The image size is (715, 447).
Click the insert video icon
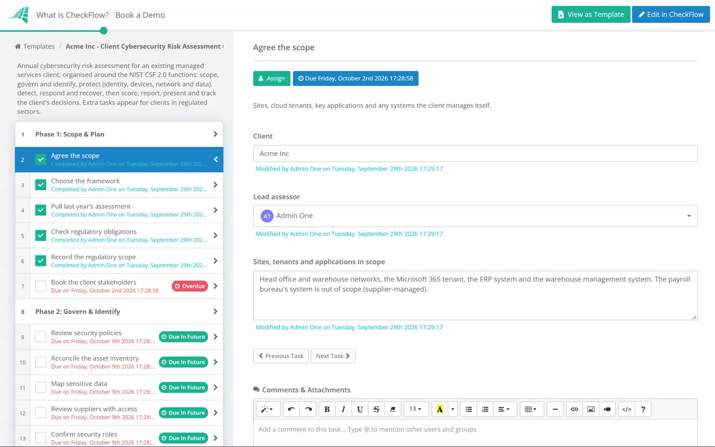tap(607, 409)
